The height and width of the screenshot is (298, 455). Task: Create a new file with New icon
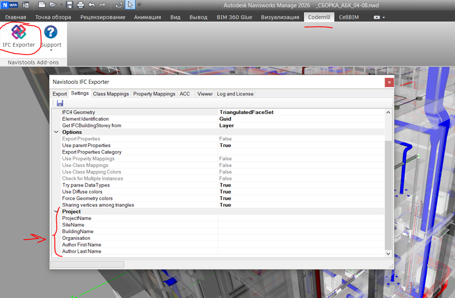pos(42,4)
